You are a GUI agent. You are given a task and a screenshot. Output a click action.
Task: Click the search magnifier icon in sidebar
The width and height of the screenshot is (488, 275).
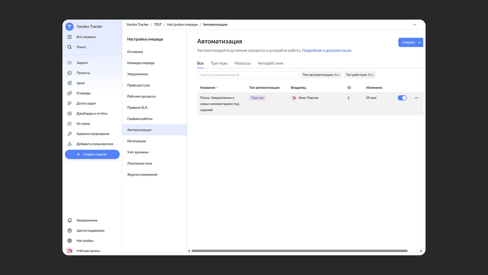(69, 47)
